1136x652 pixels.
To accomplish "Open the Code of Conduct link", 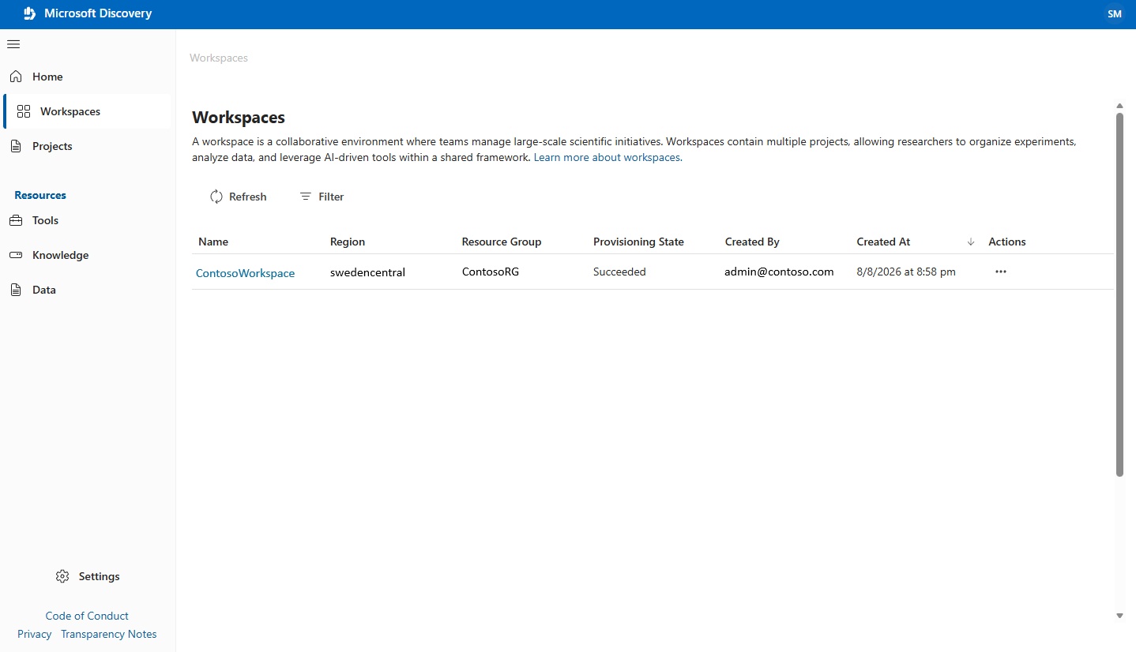I will pyautogui.click(x=87, y=616).
